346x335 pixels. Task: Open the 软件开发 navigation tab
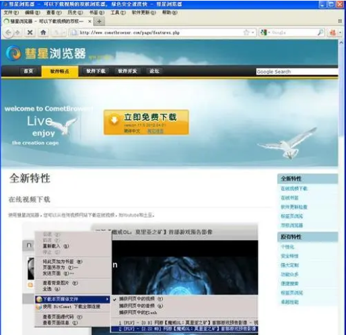[127, 71]
